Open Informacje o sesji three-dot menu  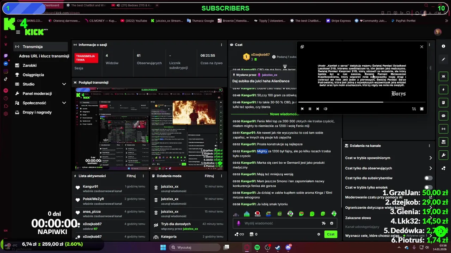pos(221,45)
